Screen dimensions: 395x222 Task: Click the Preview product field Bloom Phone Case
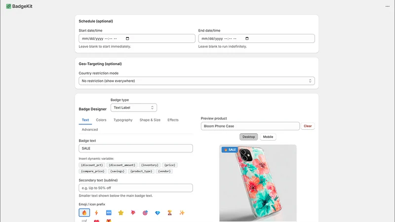[x=250, y=126]
